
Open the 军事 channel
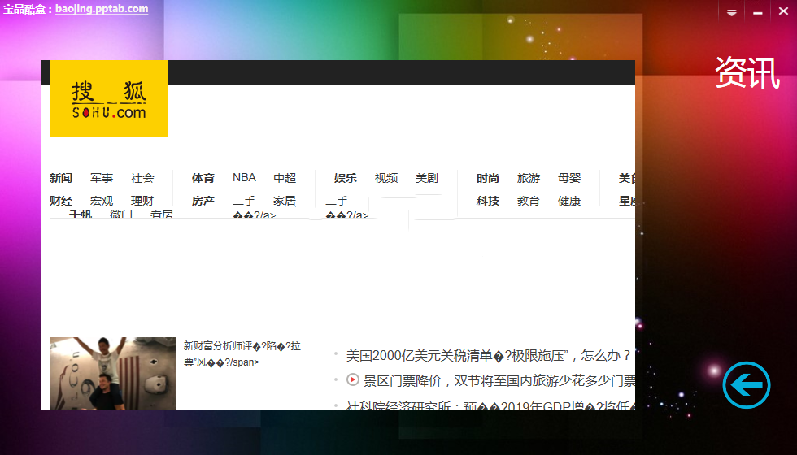coord(102,178)
